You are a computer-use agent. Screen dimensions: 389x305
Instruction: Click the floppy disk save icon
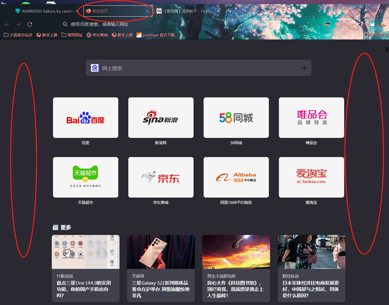[372, 24]
